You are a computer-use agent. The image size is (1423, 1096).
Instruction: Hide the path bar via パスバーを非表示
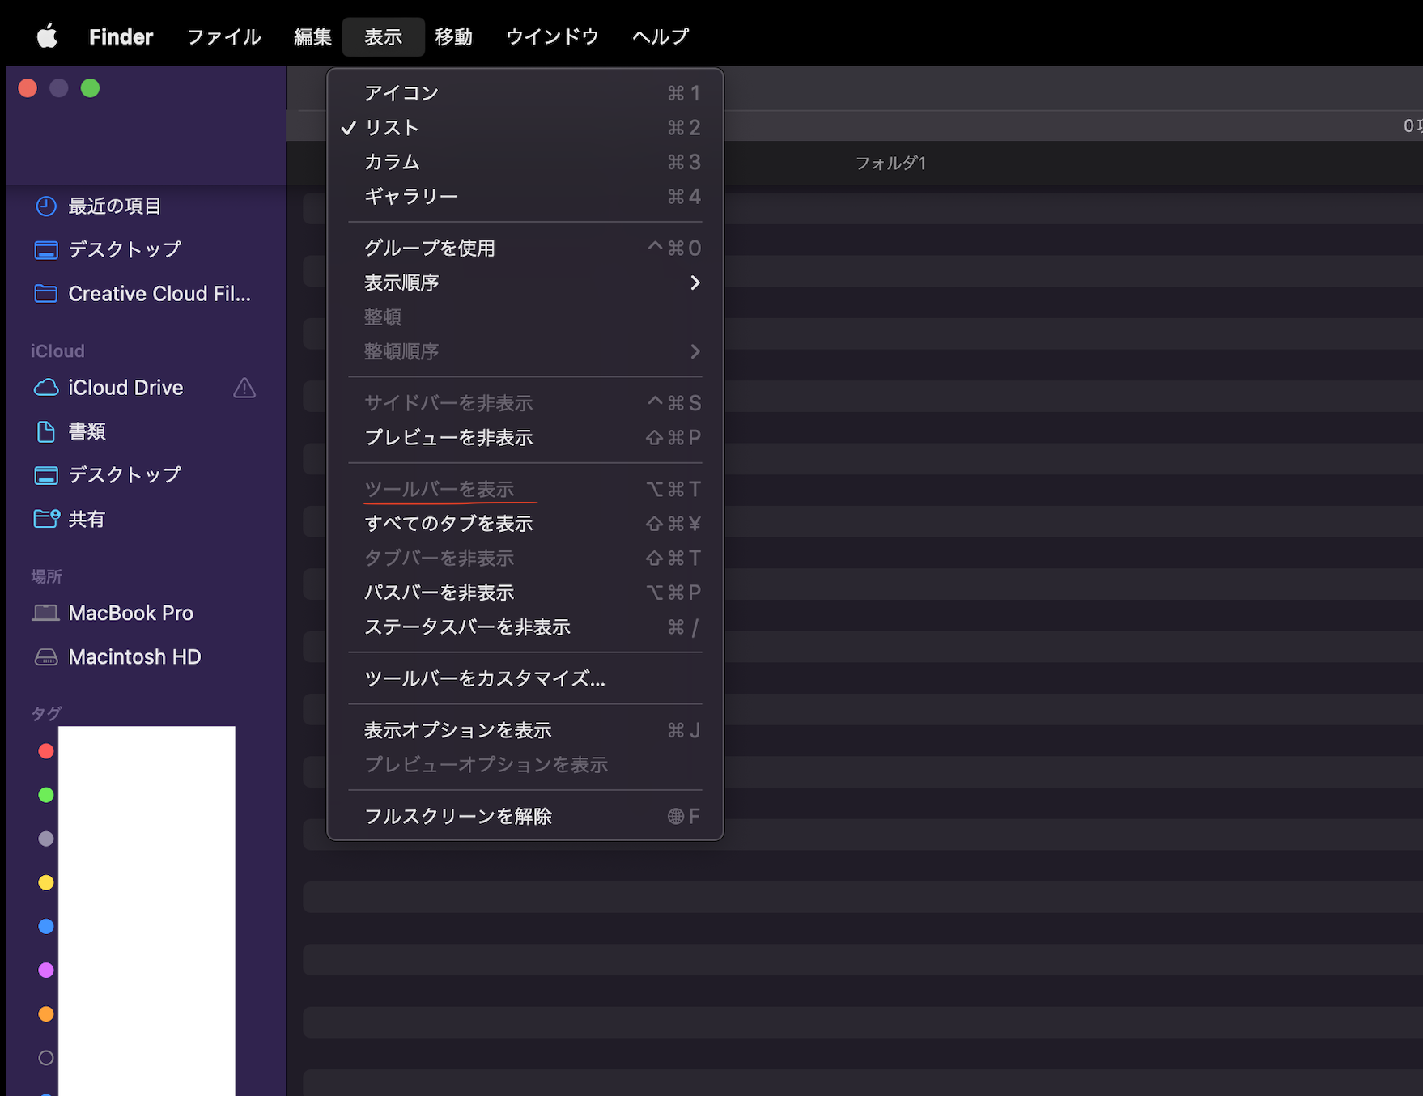tap(439, 593)
